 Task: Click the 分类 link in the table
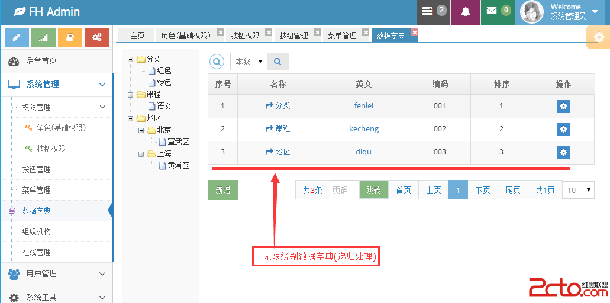[277, 105]
